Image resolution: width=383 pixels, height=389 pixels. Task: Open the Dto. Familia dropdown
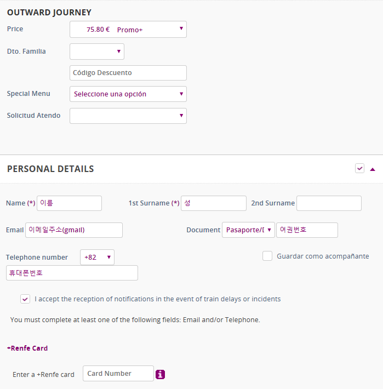[x=97, y=52]
